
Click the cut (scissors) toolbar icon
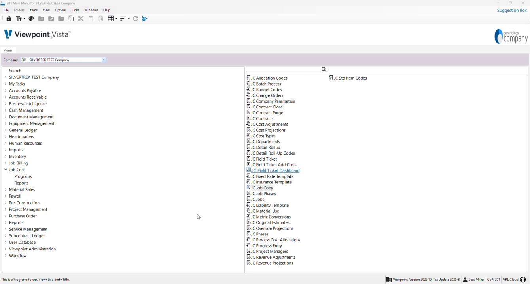click(x=81, y=19)
